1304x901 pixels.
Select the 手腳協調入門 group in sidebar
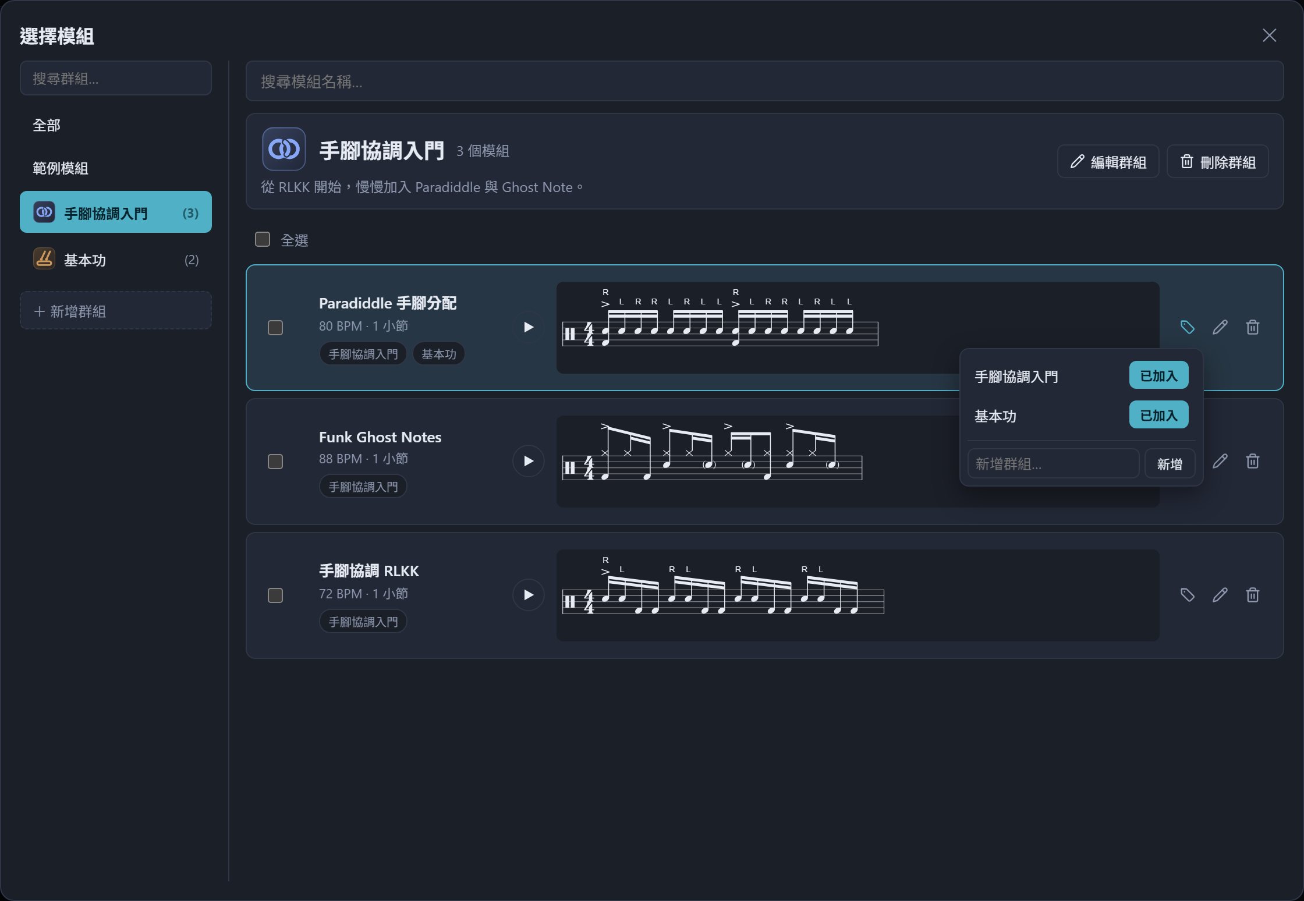[116, 212]
